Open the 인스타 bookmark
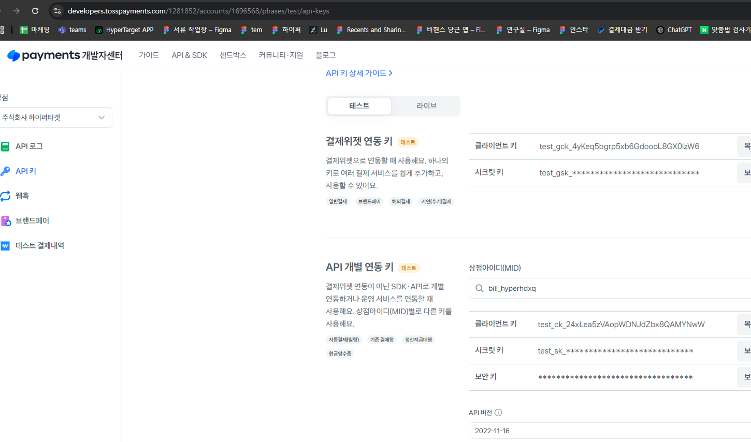The image size is (751, 442). (573, 30)
